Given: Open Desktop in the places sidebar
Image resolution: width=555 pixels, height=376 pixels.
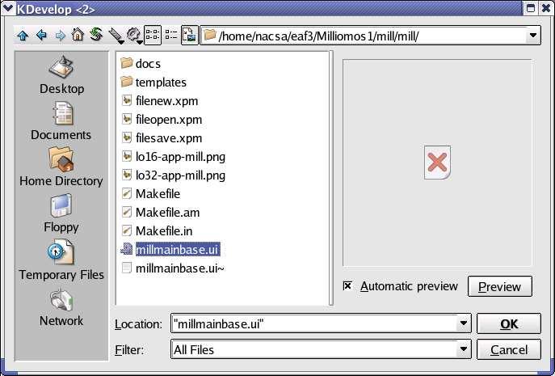Looking at the screenshot, I should (61, 75).
